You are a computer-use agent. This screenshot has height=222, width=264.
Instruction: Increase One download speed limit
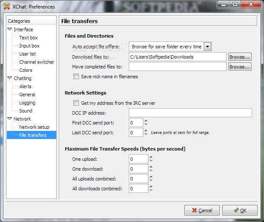[151, 167]
